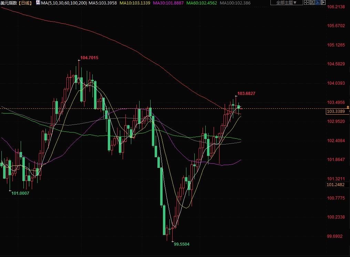
Task: Click the 105.1265 axis price label
Action: pos(336,45)
